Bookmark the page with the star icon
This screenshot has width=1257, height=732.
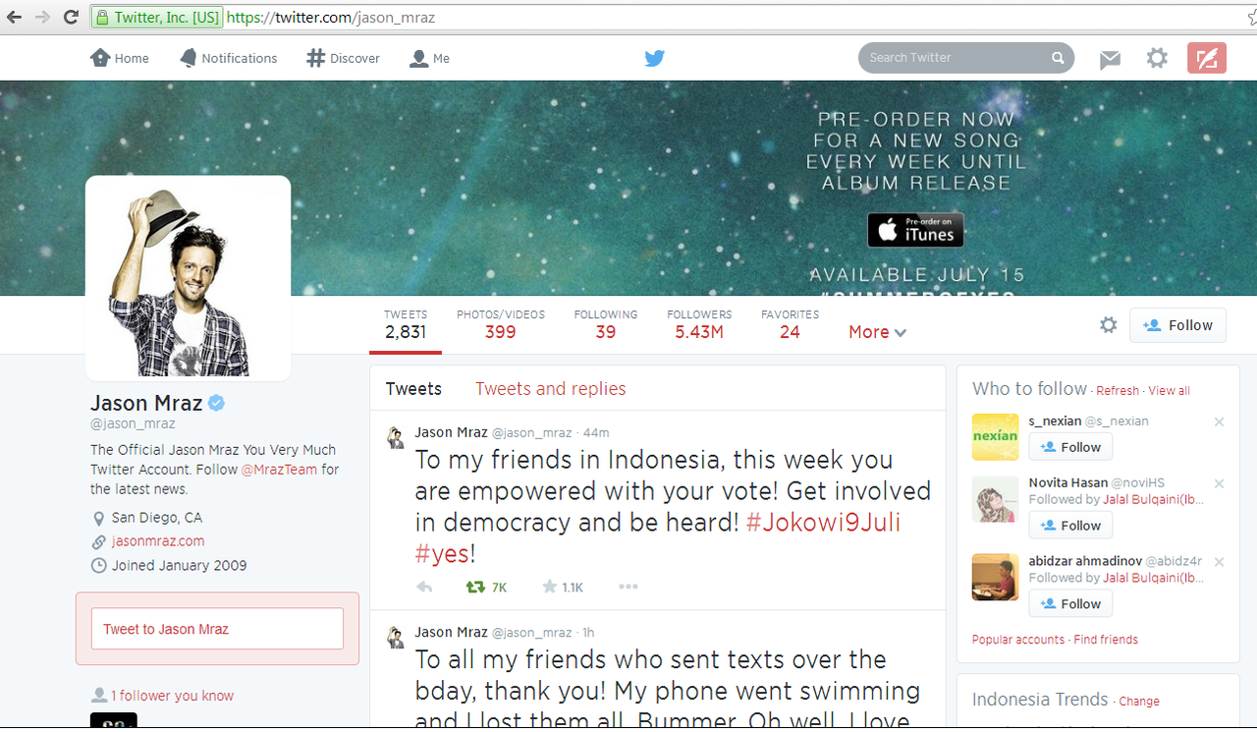tap(1251, 18)
